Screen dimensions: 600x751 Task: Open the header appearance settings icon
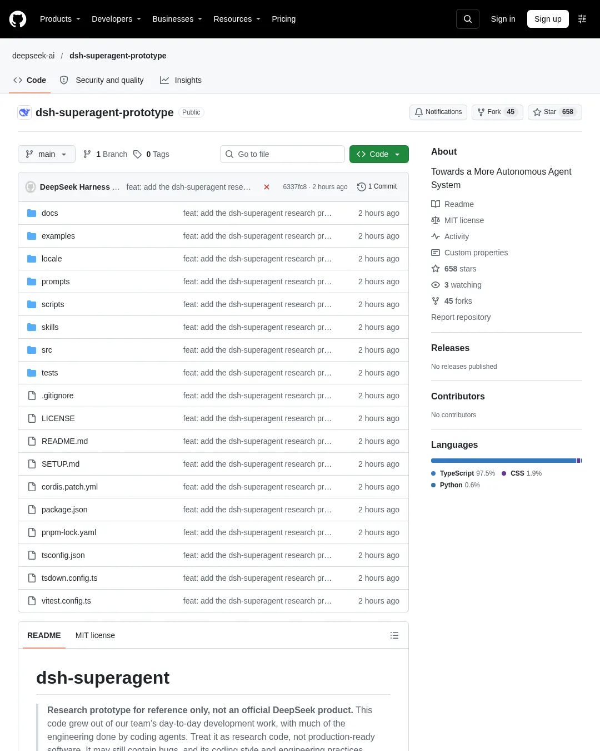[x=582, y=19]
